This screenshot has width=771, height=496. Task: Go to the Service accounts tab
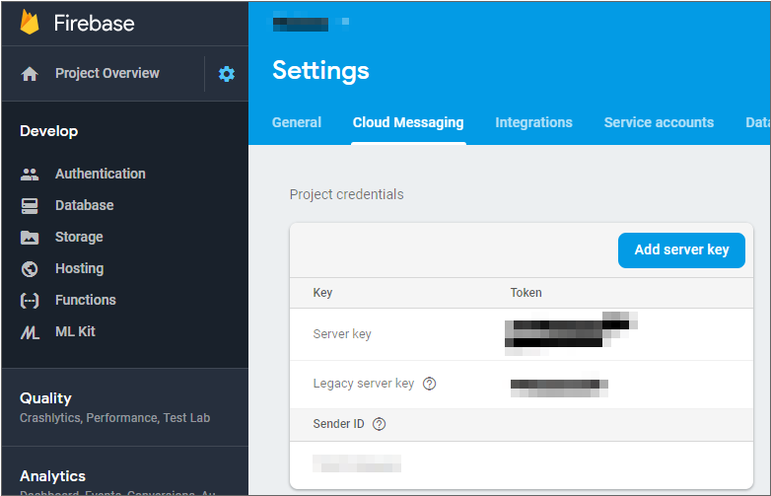(659, 123)
